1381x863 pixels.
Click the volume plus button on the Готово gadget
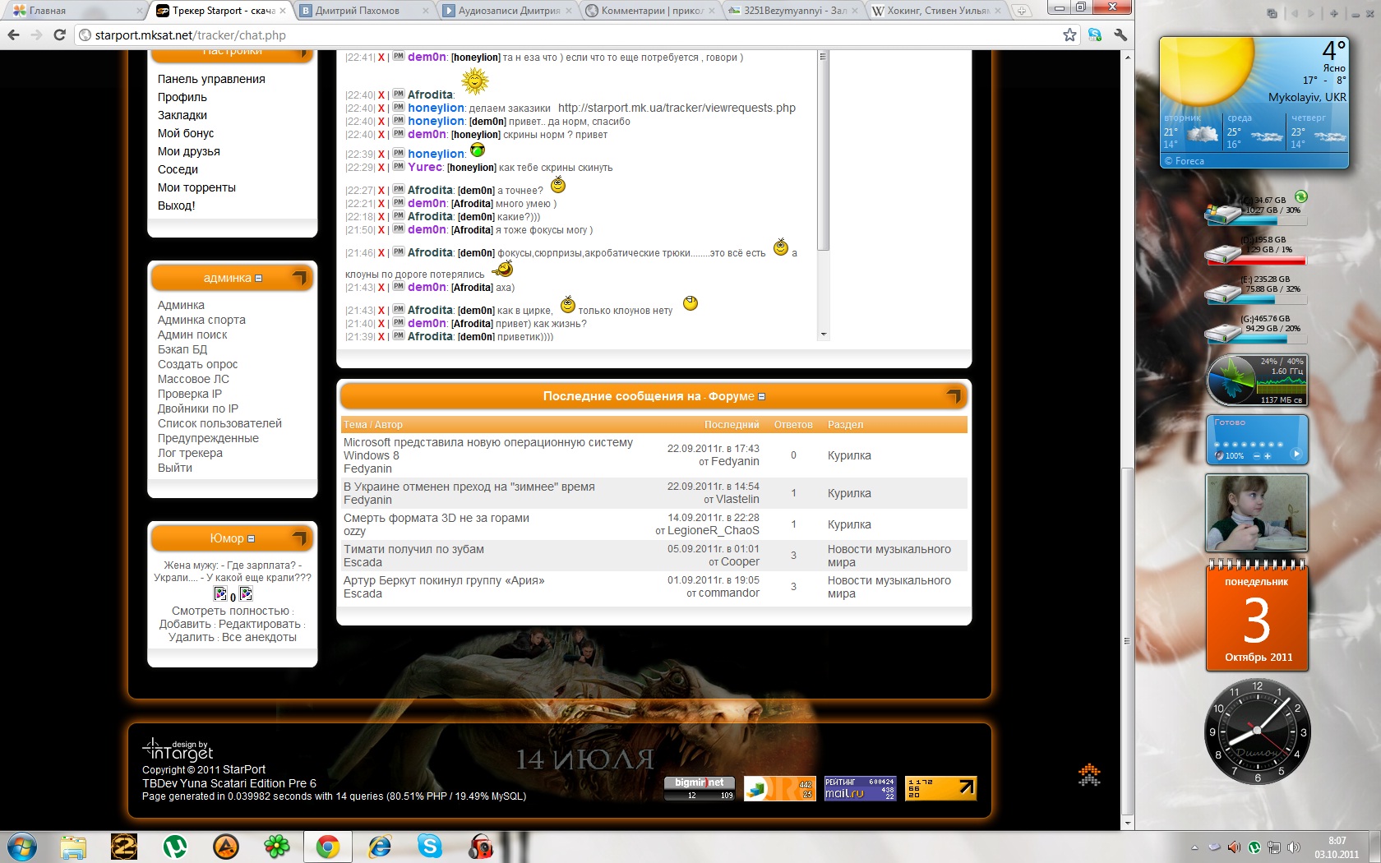point(1268,455)
